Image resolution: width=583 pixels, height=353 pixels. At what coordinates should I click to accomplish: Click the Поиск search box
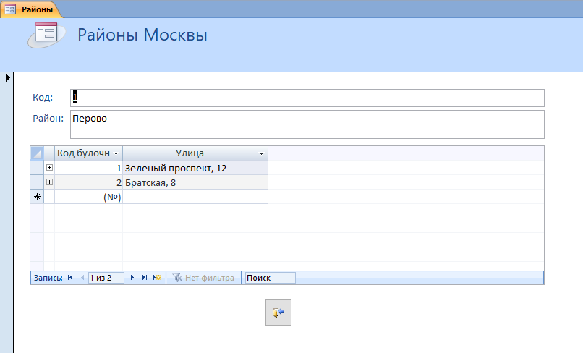(x=270, y=278)
